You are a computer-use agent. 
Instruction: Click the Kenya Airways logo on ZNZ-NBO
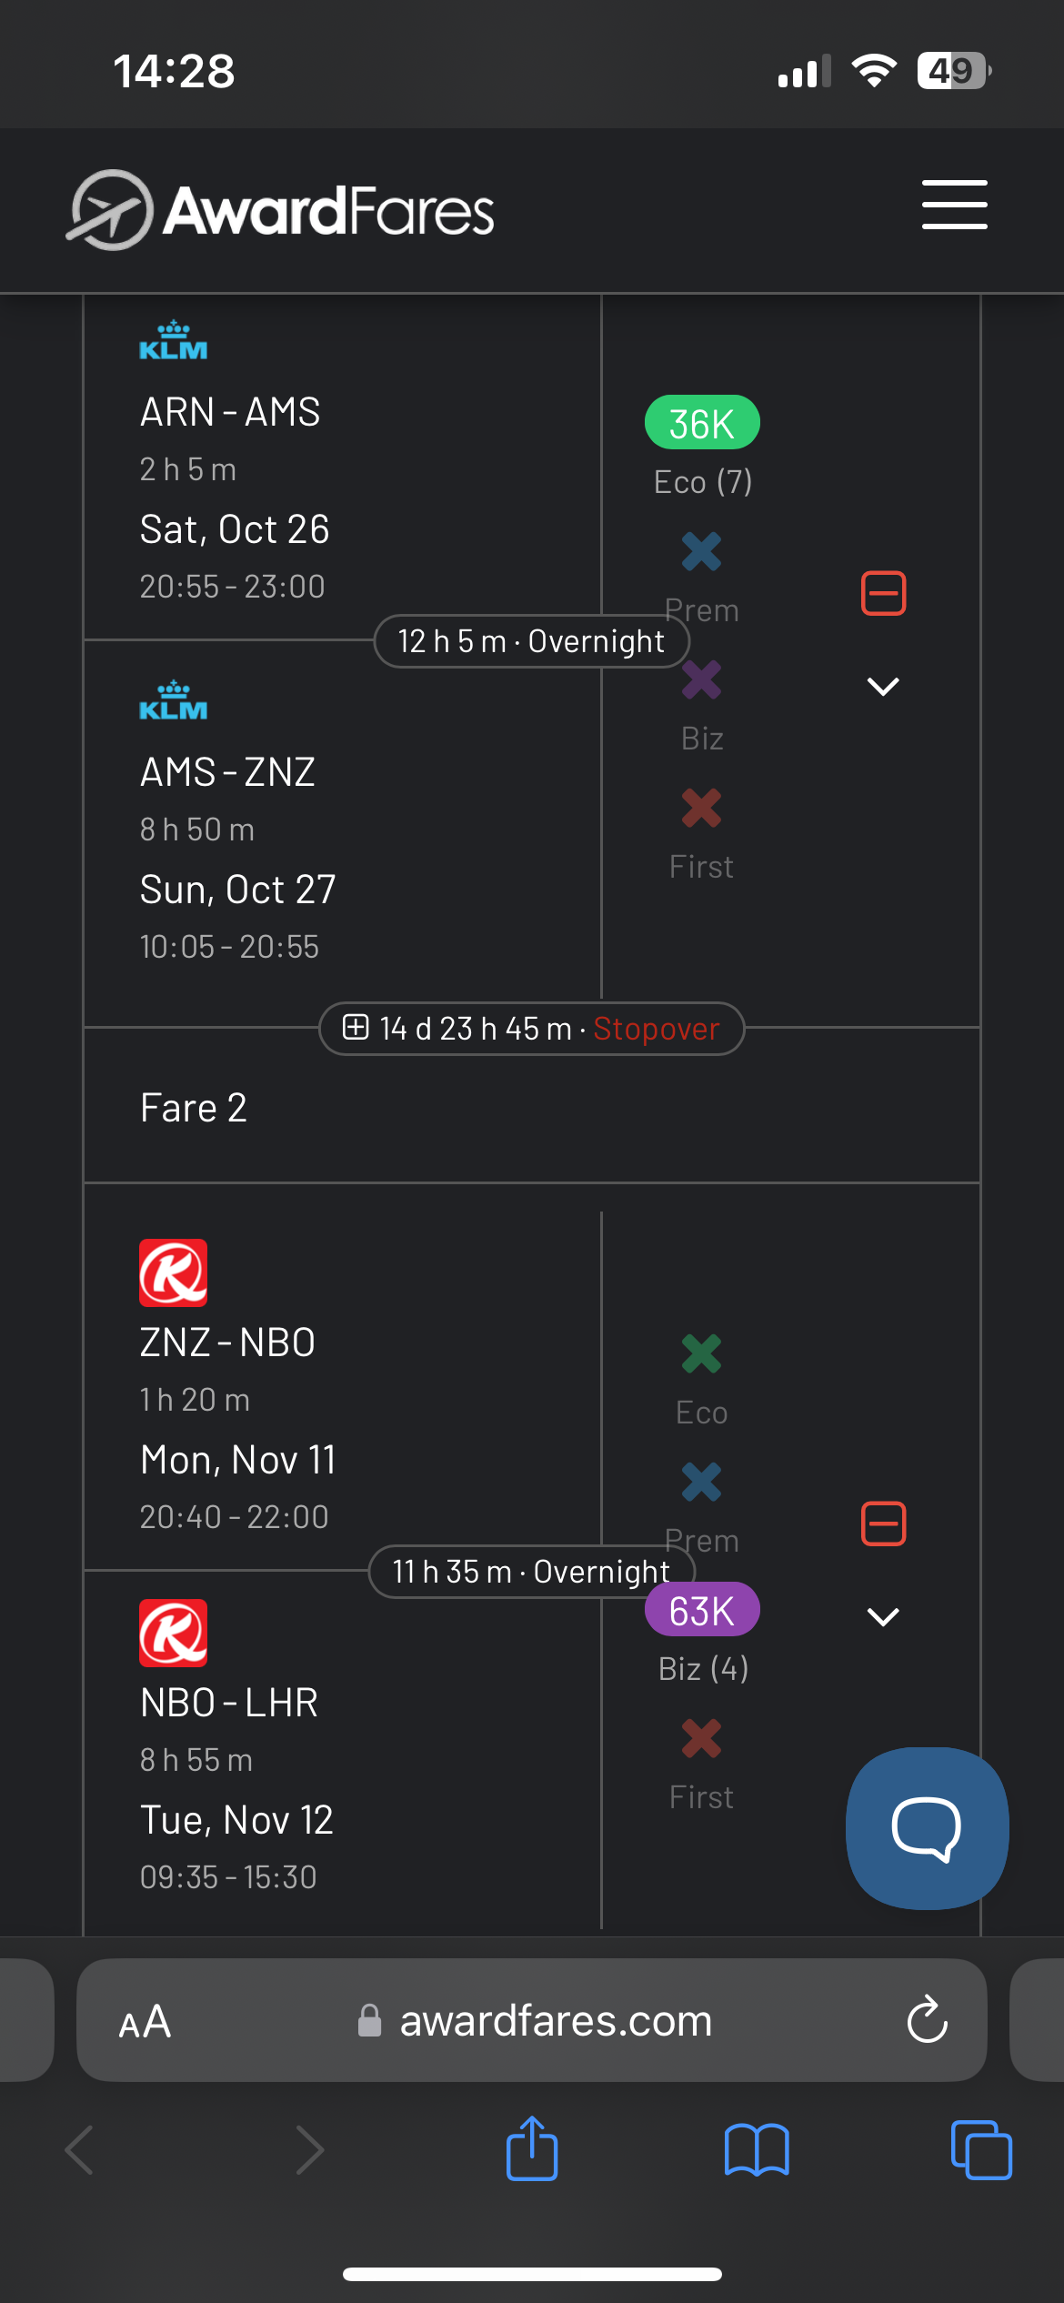tap(173, 1272)
